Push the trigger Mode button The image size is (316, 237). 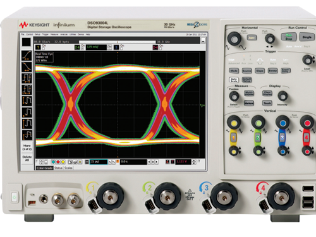coord(234,71)
